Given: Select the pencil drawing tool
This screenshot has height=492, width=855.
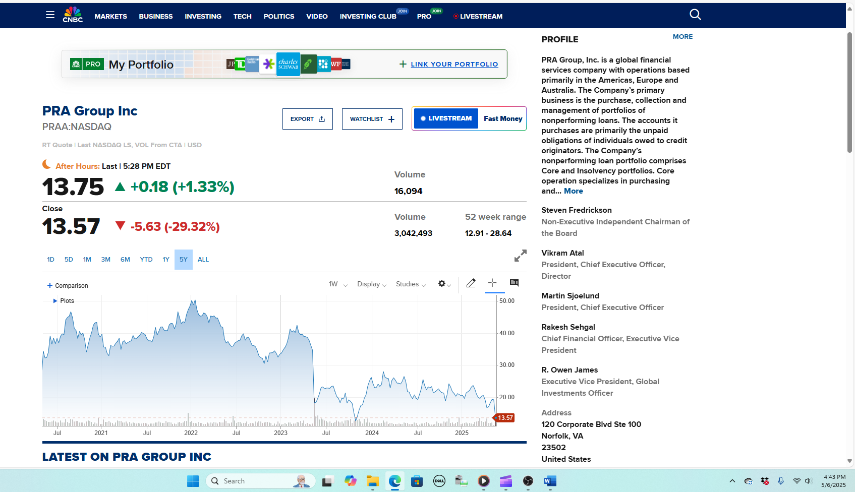Looking at the screenshot, I should 471,283.
